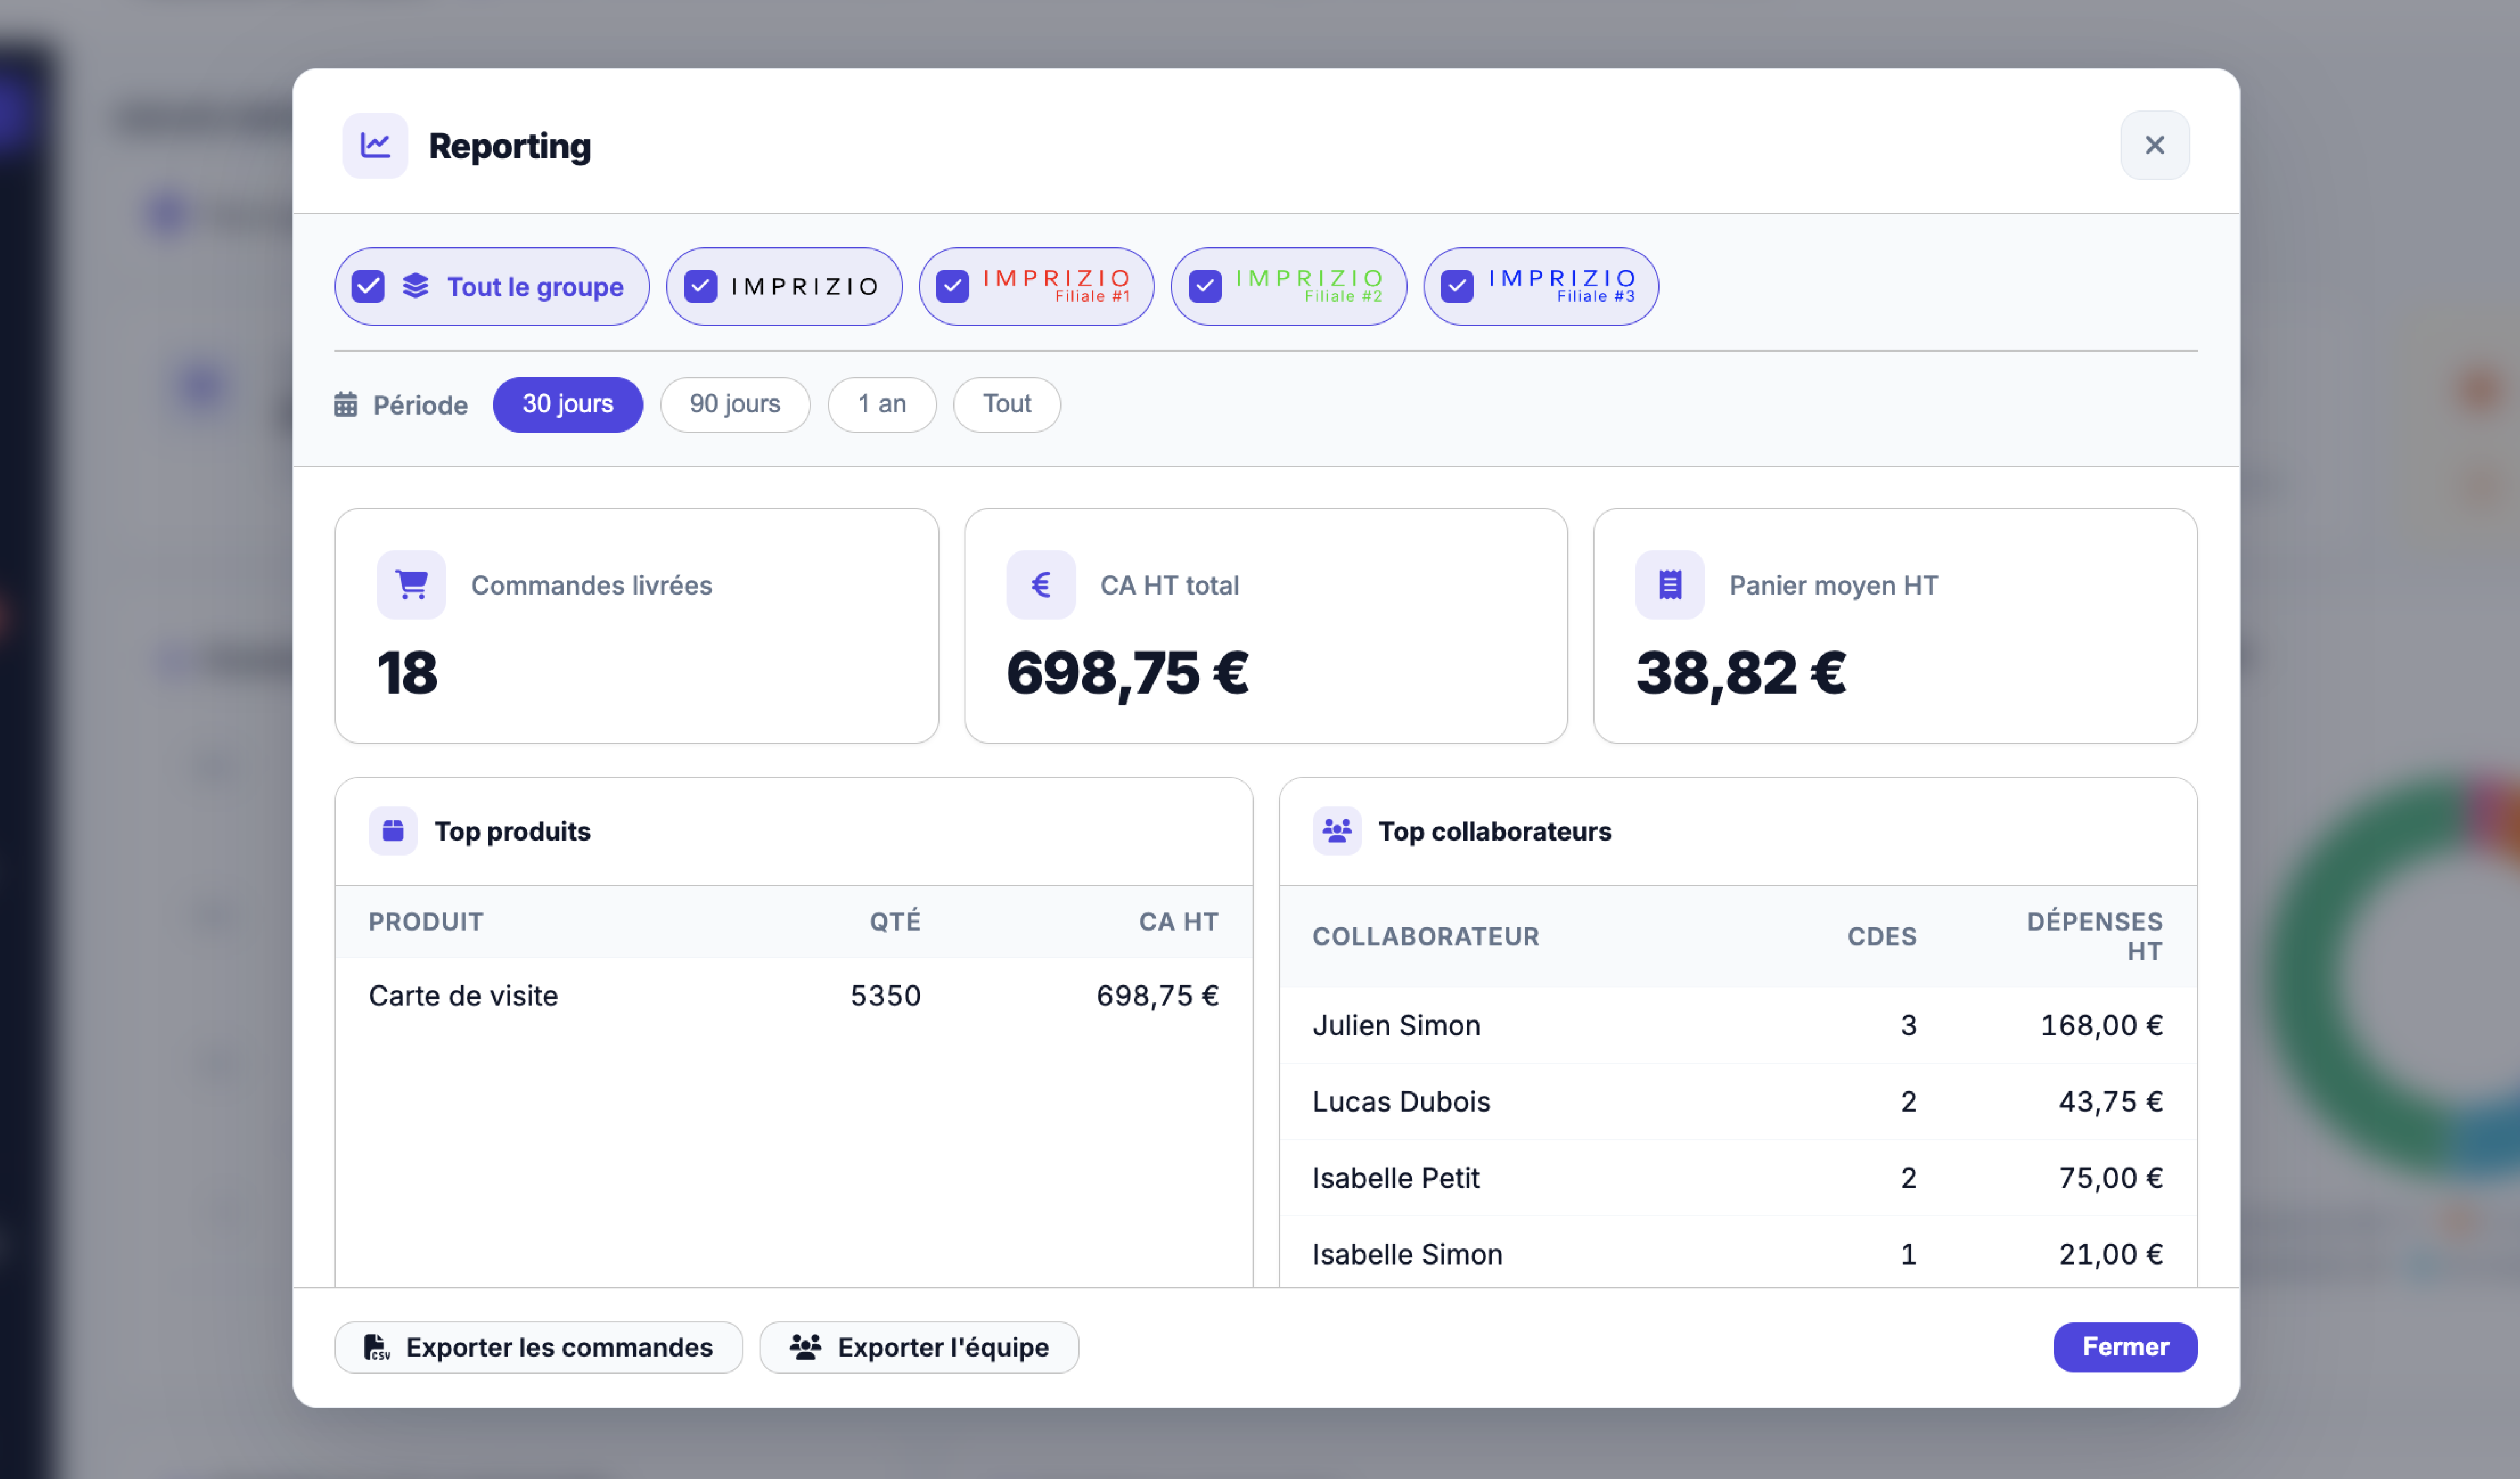Click Exporter l'équipe button

coord(919,1348)
